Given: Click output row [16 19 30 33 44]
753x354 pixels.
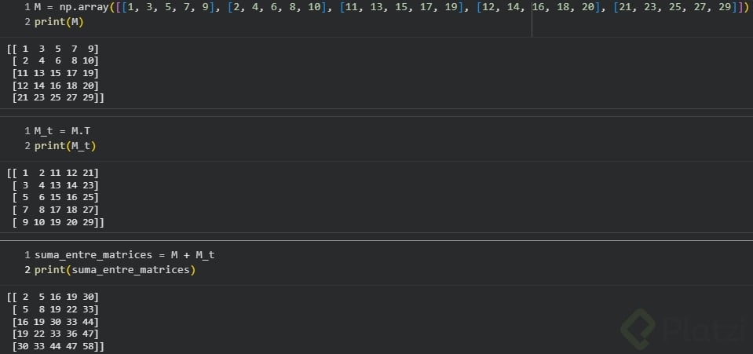Looking at the screenshot, I should coord(57,321).
